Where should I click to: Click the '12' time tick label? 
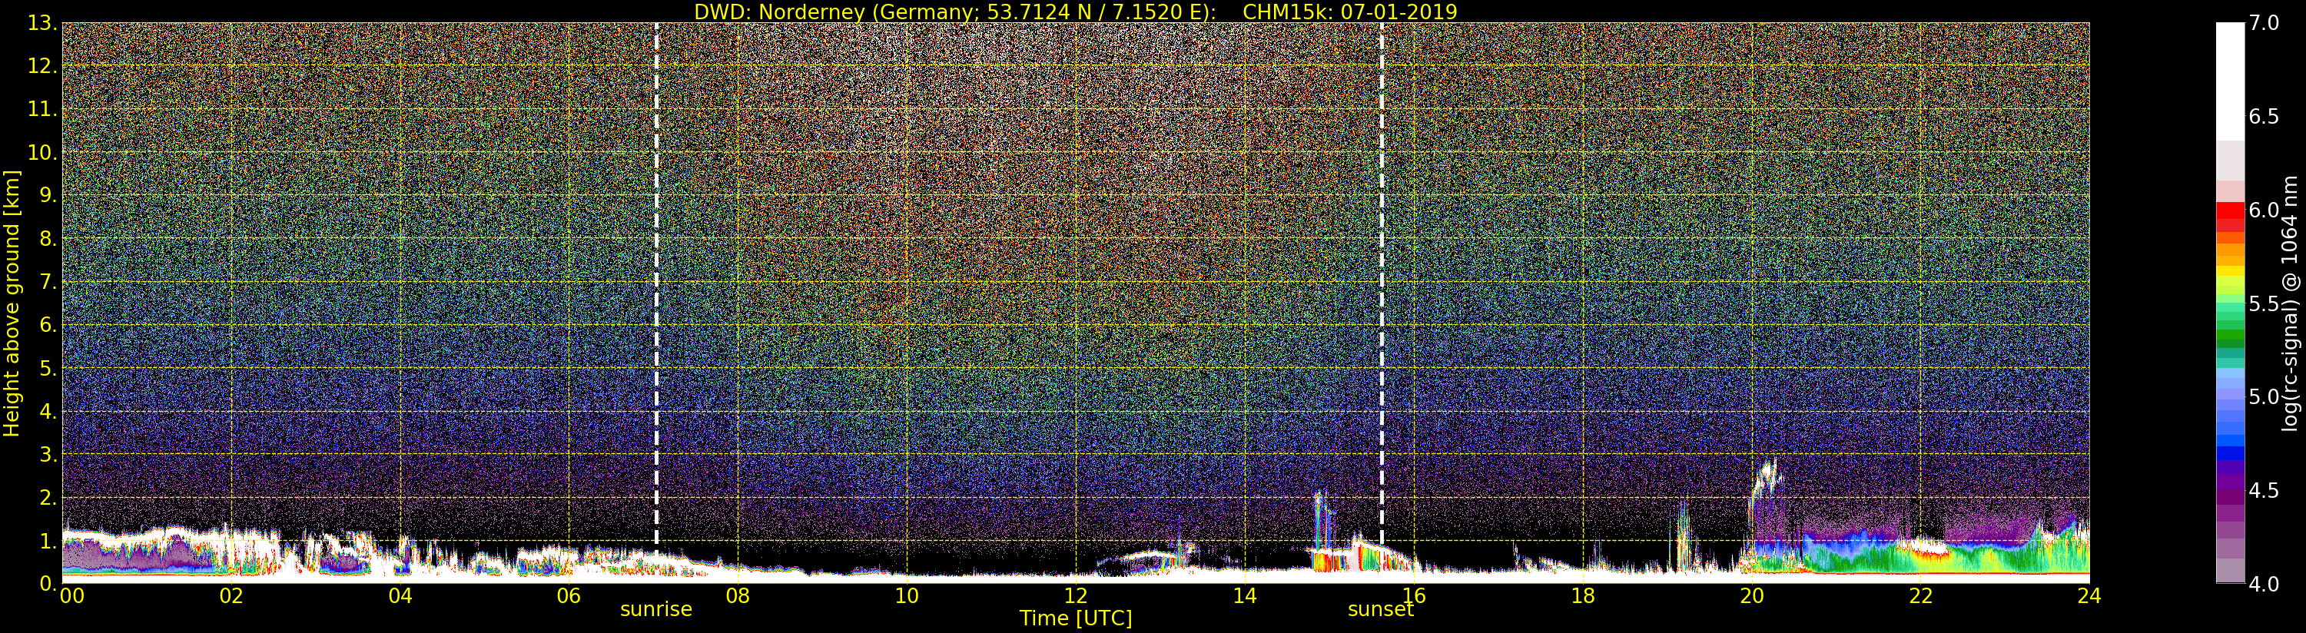click(x=1076, y=595)
